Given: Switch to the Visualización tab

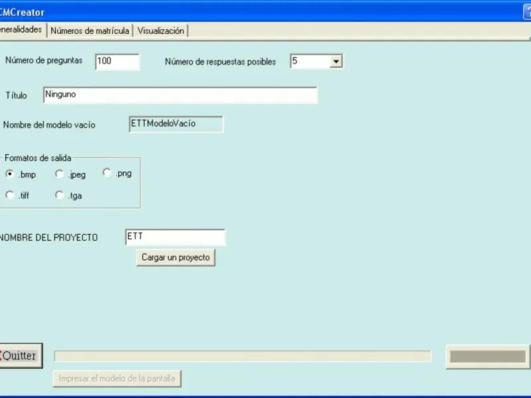Looking at the screenshot, I should click(161, 31).
